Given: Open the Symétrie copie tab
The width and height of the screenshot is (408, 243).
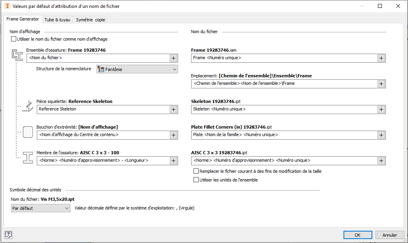Looking at the screenshot, I should point(90,20).
